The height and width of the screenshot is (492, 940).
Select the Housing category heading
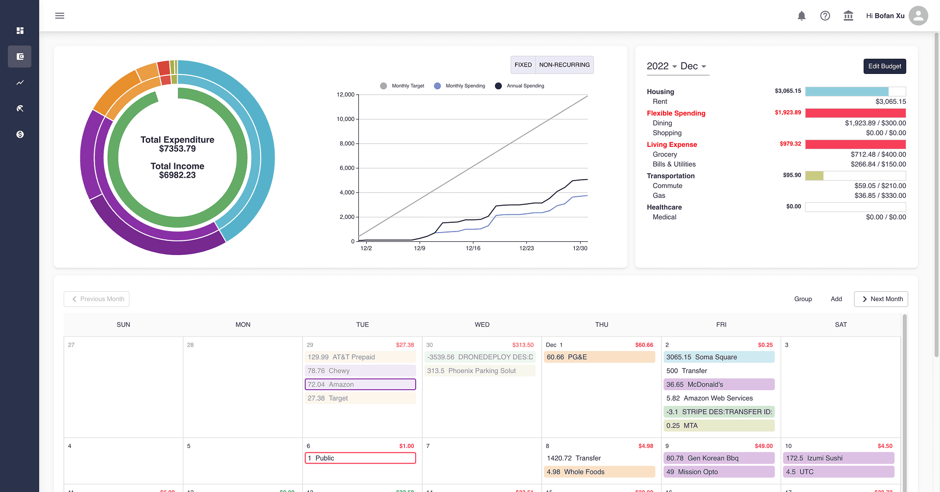[660, 92]
